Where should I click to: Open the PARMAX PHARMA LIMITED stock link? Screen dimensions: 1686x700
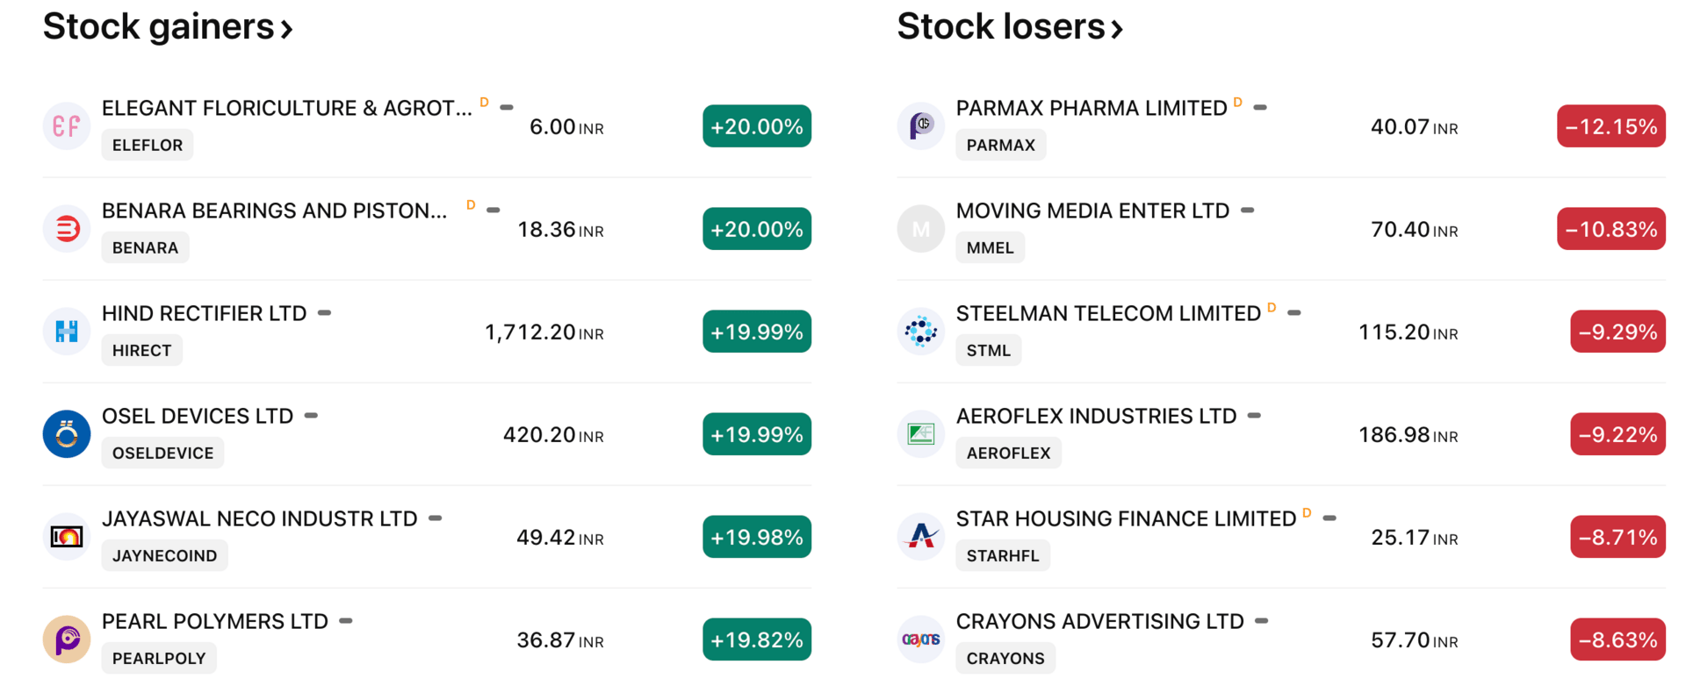pos(1091,109)
